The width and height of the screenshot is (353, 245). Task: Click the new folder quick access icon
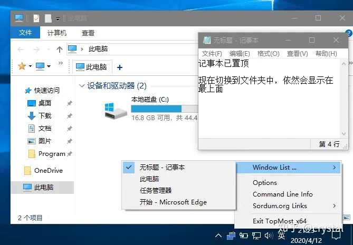click(x=48, y=18)
